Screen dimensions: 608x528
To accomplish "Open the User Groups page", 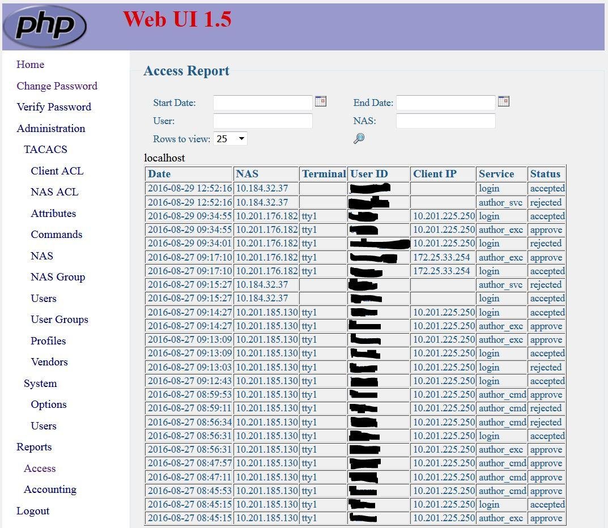I will click(x=59, y=319).
